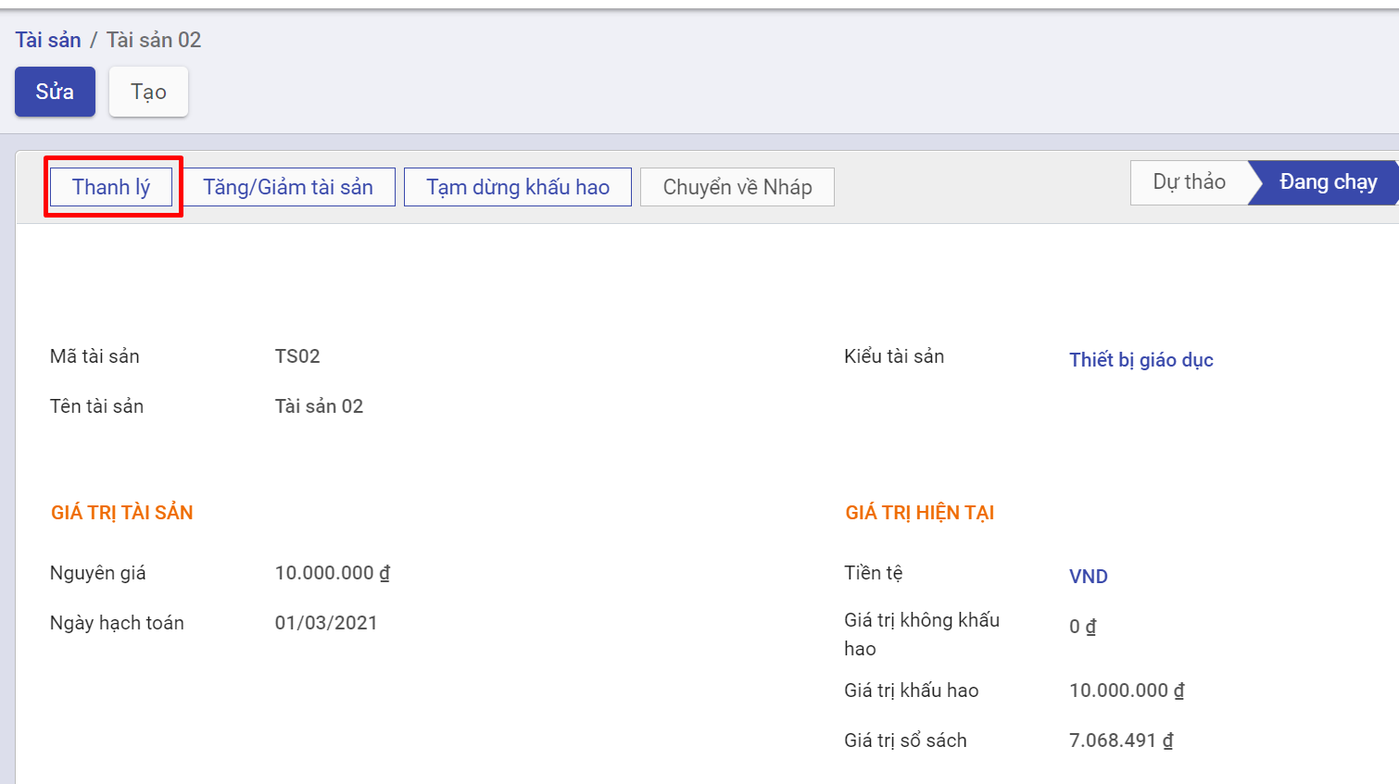Image resolution: width=1399 pixels, height=784 pixels.
Task: Click the Tên tài sản value field
Action: coord(319,406)
